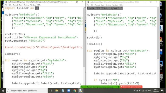The height and width of the screenshot is (93, 166).
Task: Open Window menu in left IDLE window
Action: tap(33, 5)
